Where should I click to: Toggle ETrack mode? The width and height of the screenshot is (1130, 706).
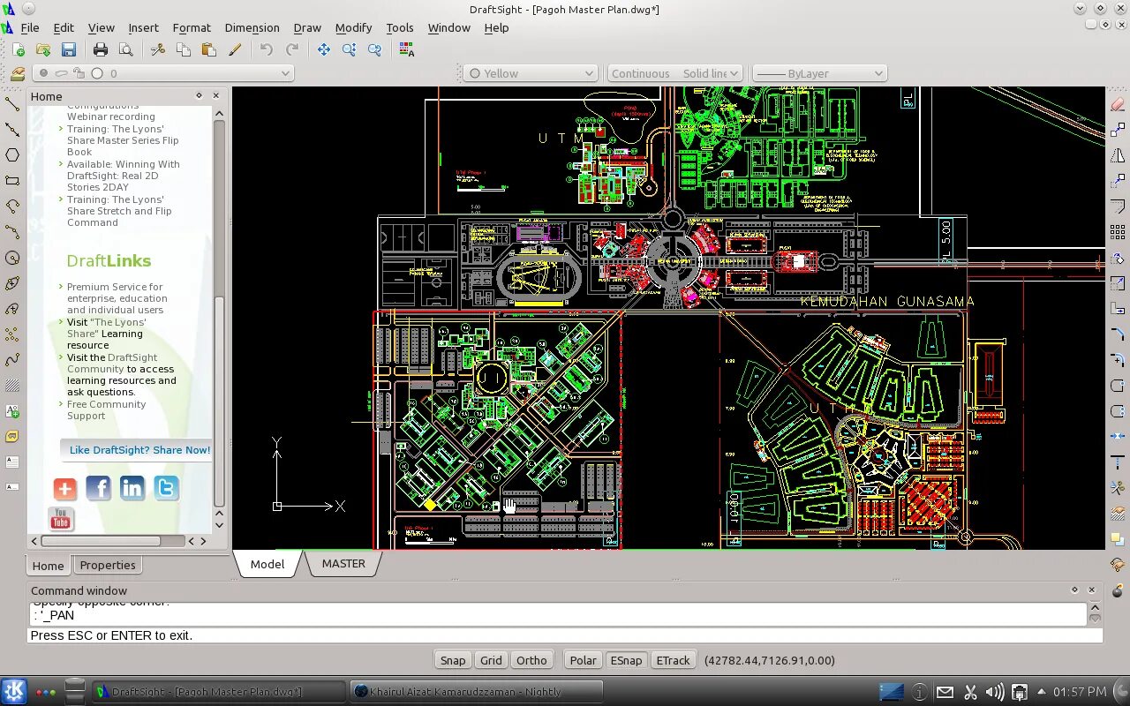tap(673, 660)
